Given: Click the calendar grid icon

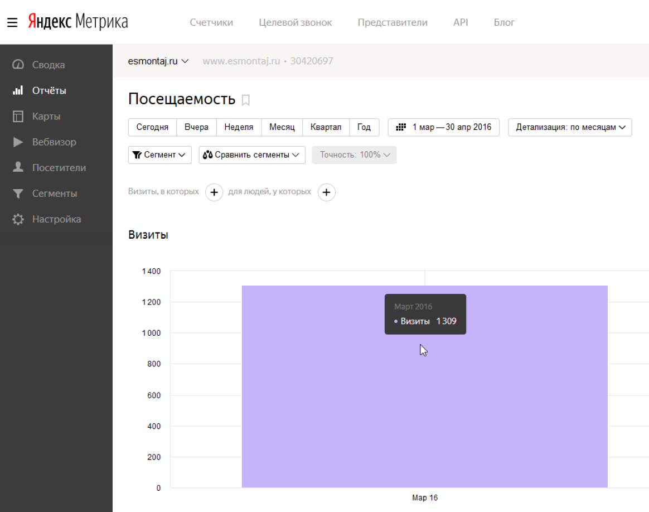Looking at the screenshot, I should coord(401,127).
